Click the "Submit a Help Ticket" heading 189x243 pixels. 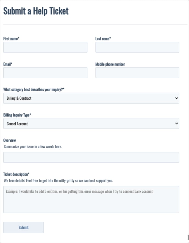click(x=36, y=11)
